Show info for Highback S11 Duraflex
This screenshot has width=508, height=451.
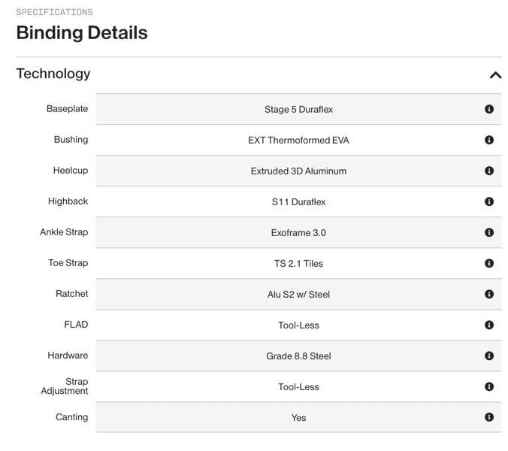(x=489, y=201)
